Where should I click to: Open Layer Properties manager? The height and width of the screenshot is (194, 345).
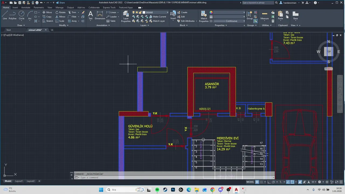126,16
